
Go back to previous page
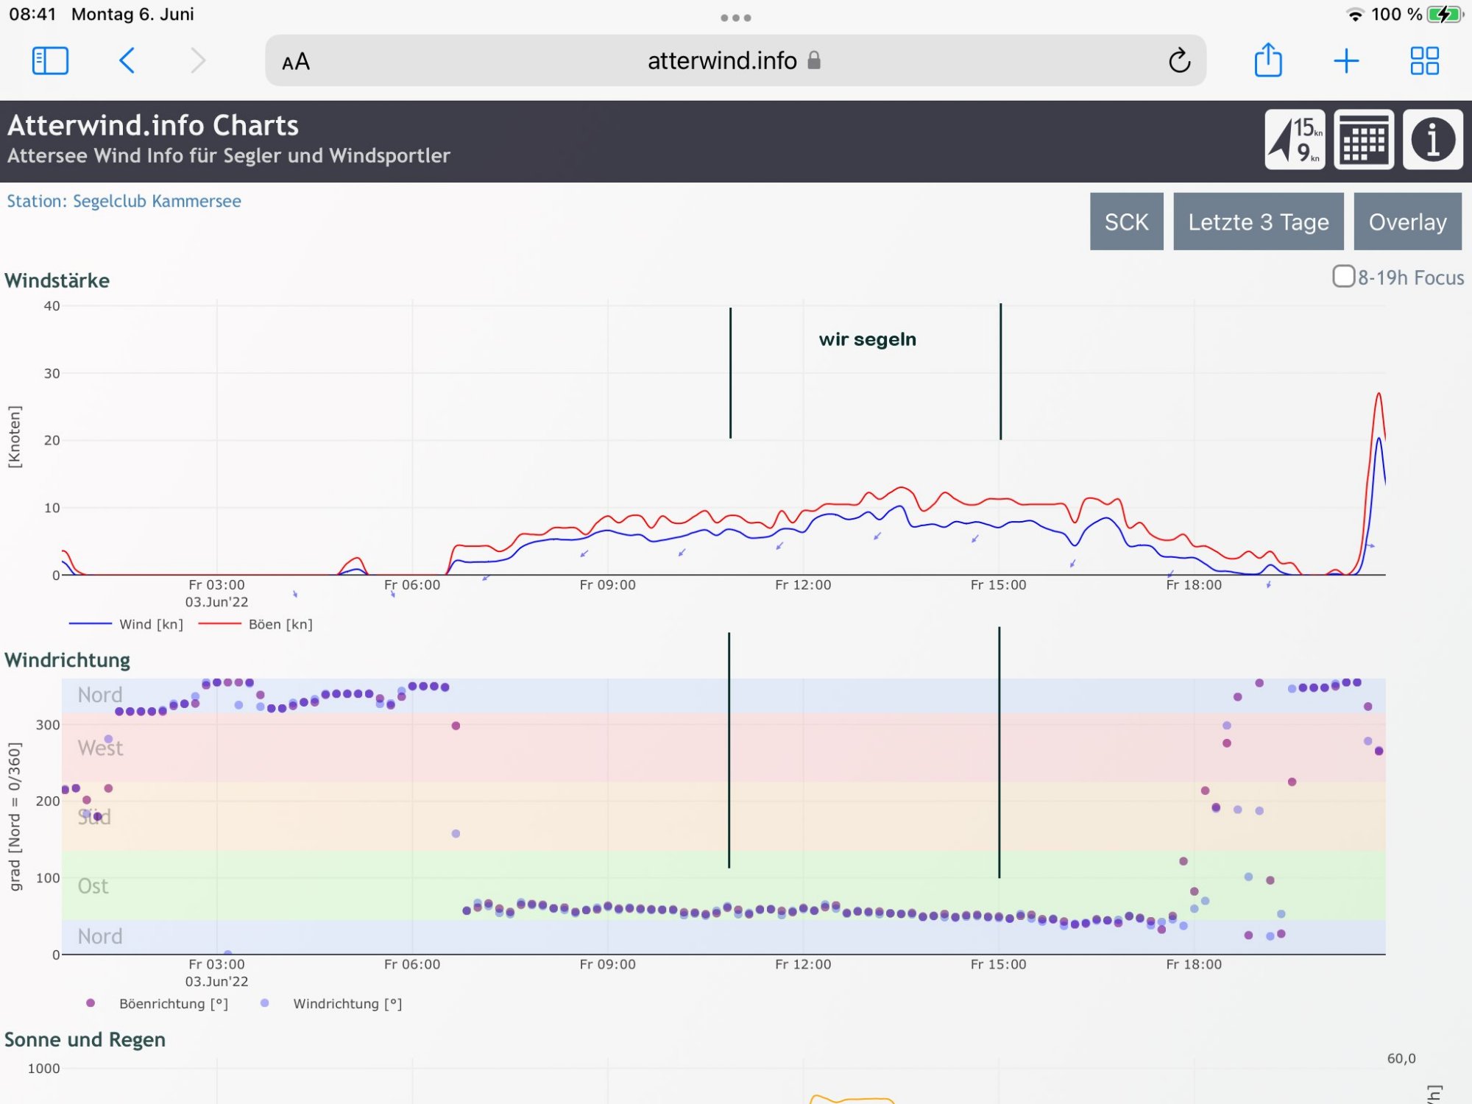coord(127,60)
